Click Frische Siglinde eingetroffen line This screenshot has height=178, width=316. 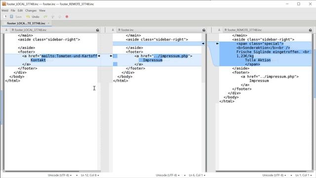(x=273, y=52)
